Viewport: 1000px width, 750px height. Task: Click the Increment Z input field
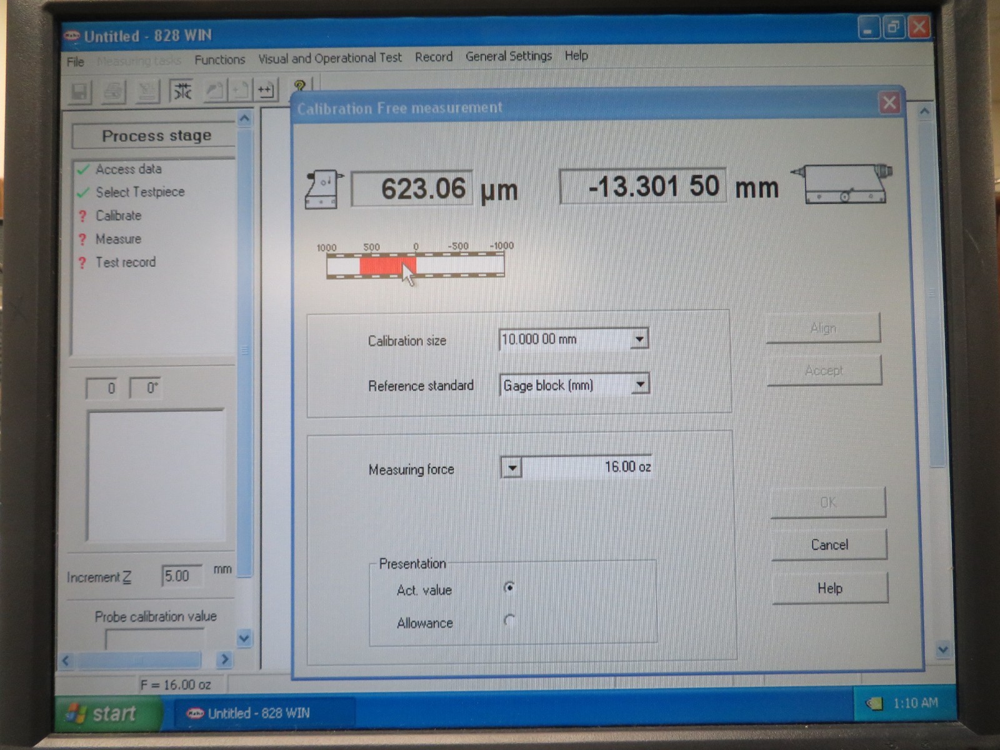point(182,576)
